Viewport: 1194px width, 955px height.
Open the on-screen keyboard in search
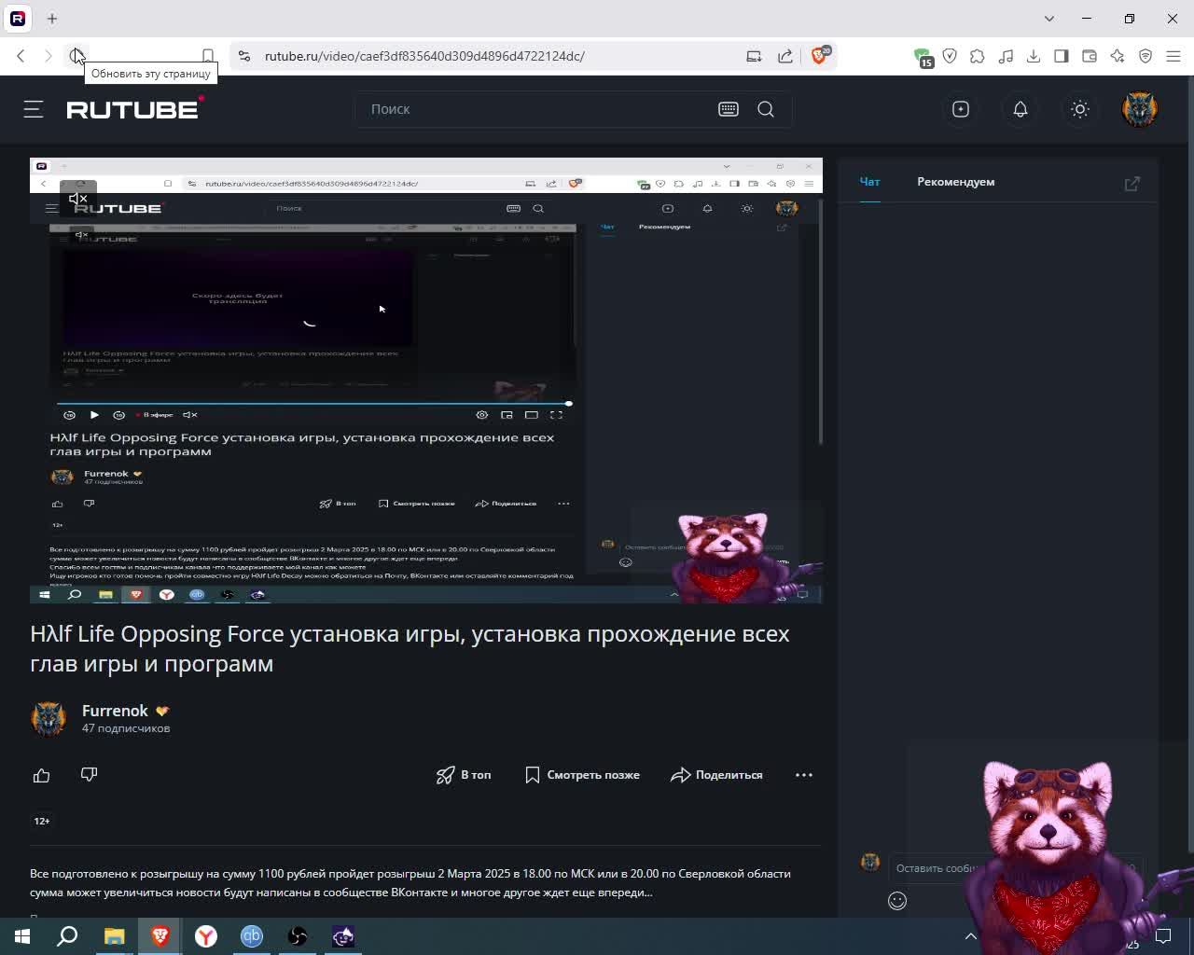729,109
